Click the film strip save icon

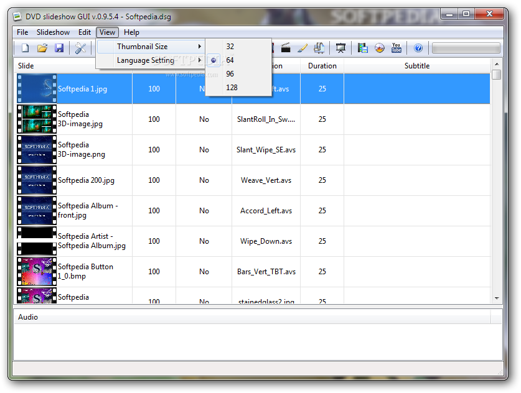[362, 48]
